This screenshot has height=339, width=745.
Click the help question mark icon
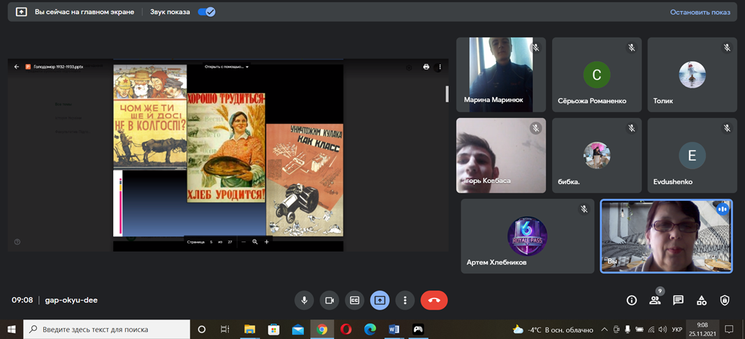pyautogui.click(x=17, y=242)
